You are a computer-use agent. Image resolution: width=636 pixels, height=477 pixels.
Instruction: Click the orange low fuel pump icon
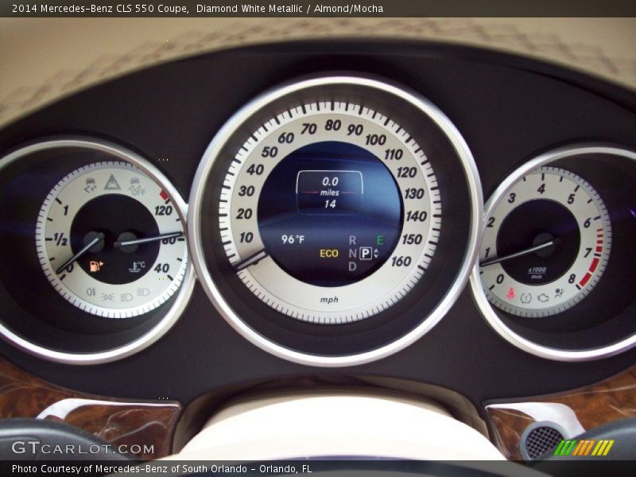[x=96, y=266]
